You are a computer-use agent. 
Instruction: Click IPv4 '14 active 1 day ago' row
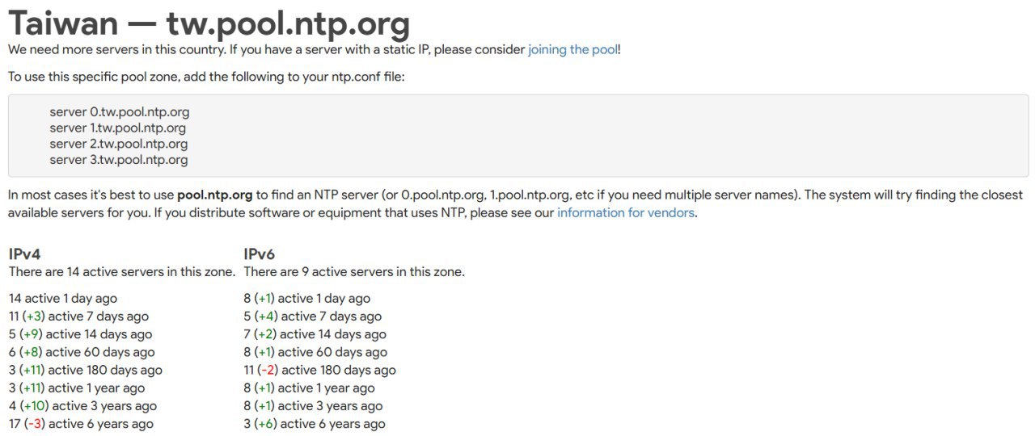(x=63, y=299)
